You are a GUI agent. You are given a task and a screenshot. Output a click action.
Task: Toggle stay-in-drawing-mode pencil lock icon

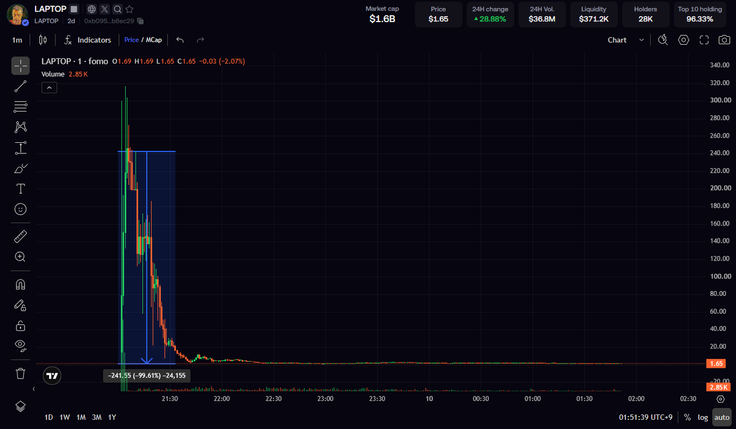pyautogui.click(x=20, y=305)
